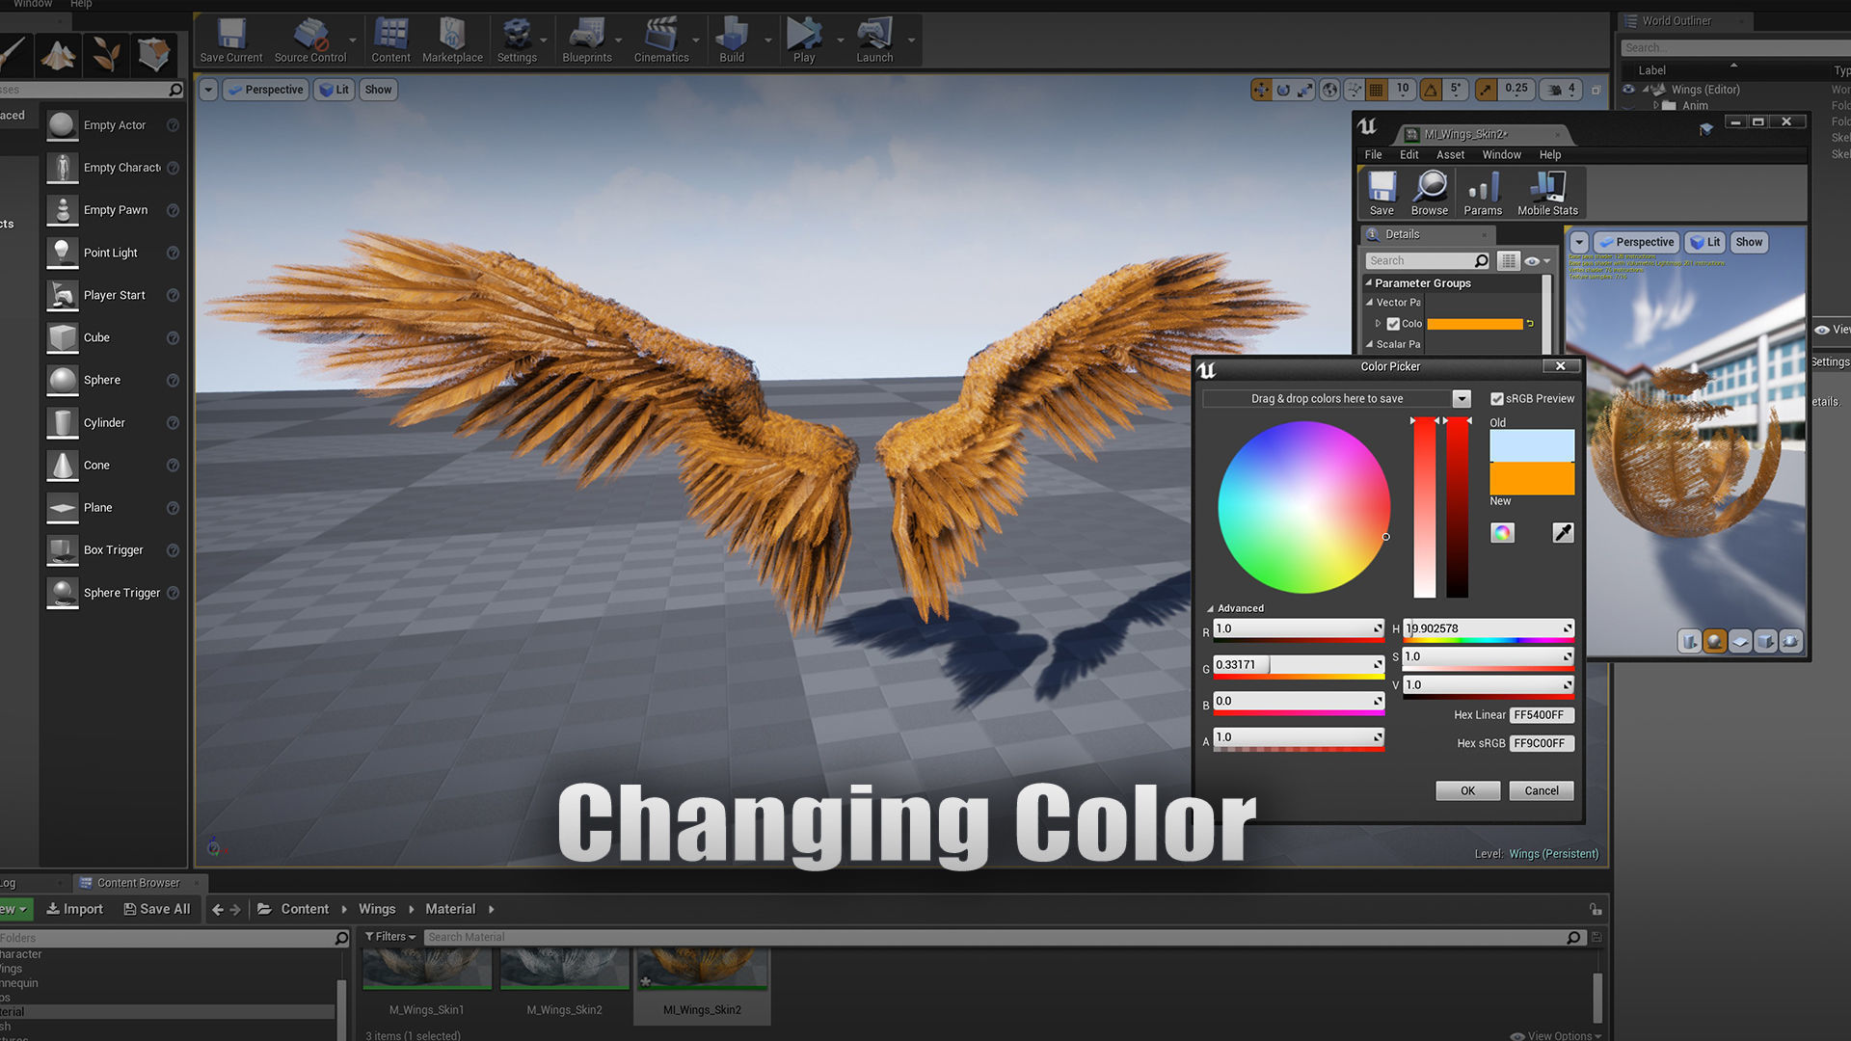Image resolution: width=1851 pixels, height=1041 pixels.
Task: Open the Filters dropdown in Content Browser
Action: [389, 937]
